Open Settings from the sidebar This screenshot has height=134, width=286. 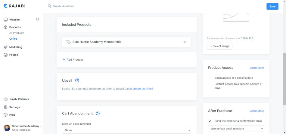(14, 107)
